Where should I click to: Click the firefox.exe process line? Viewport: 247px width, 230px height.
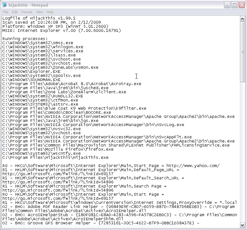58,149
